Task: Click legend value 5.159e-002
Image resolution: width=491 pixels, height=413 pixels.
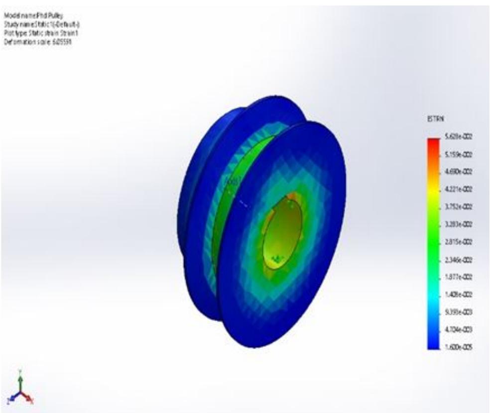Action: point(459,155)
